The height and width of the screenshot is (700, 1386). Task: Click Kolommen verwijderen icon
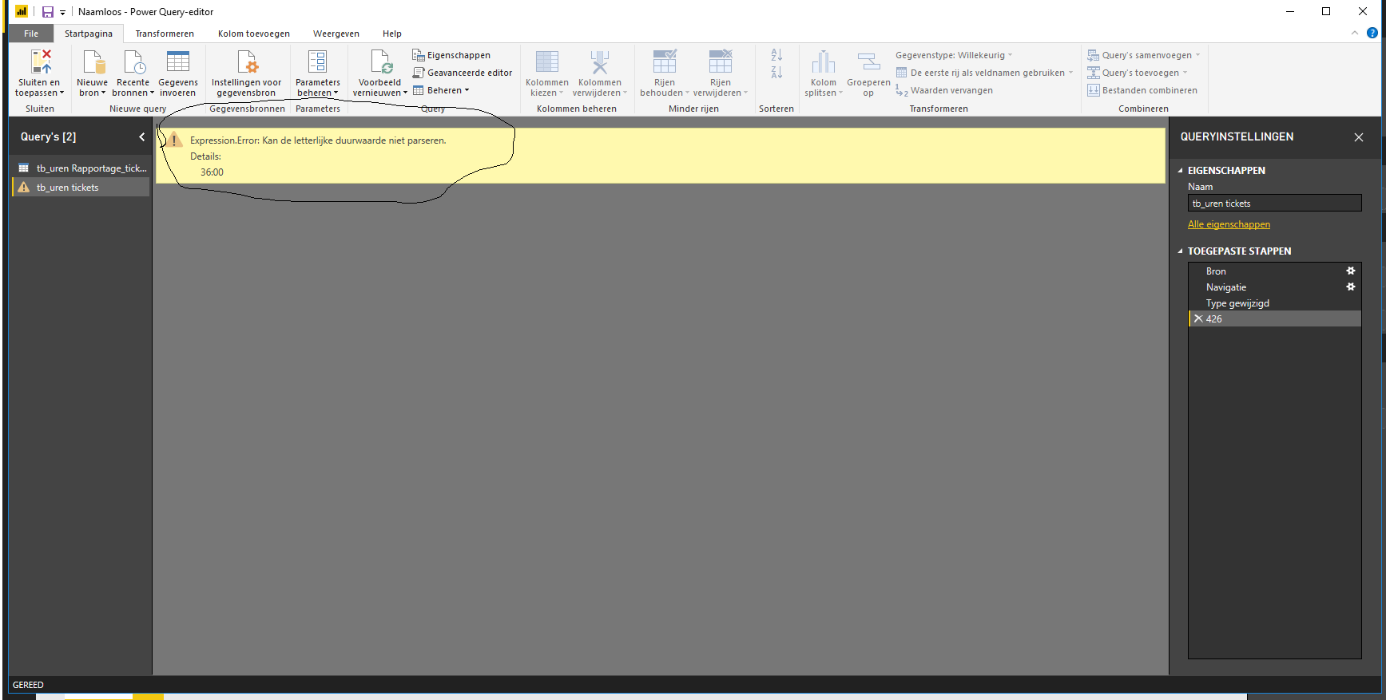coord(599,61)
